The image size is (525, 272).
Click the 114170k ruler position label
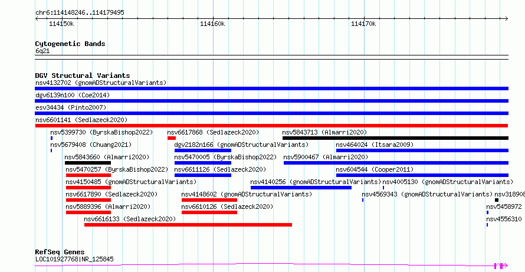(363, 24)
